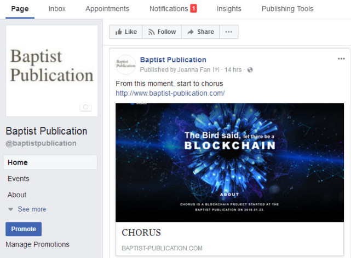The width and height of the screenshot is (351, 258).
Task: Click the blockchain link preview image
Action: [x=229, y=162]
